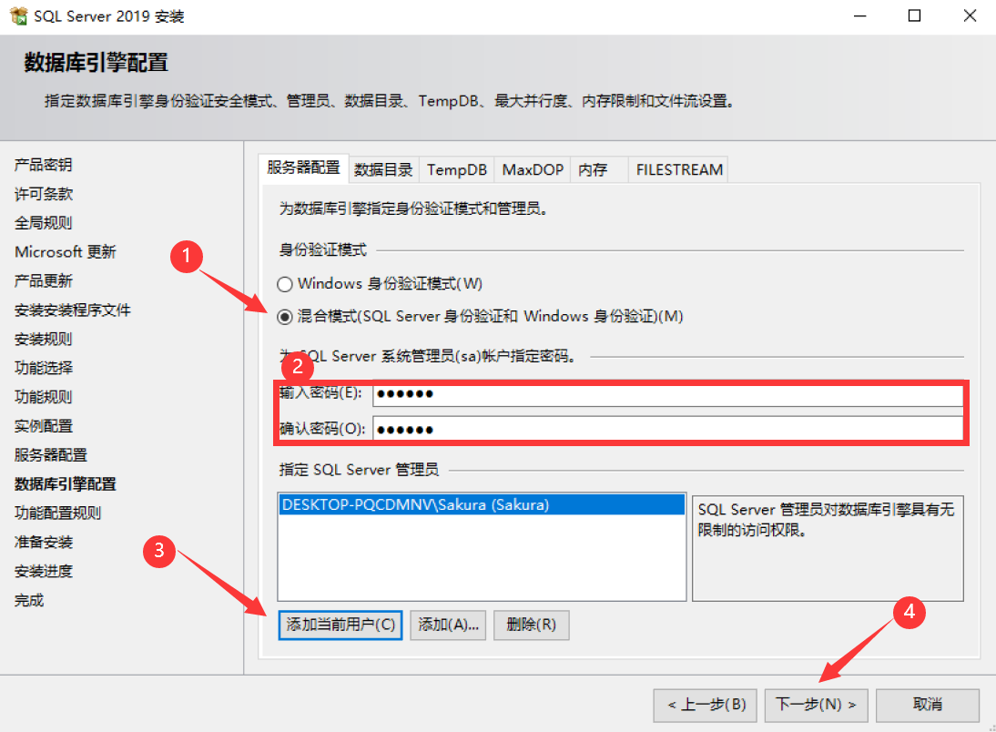Select Mixed Mode authentication radio button
Screen dimensions: 996x732
click(x=285, y=317)
